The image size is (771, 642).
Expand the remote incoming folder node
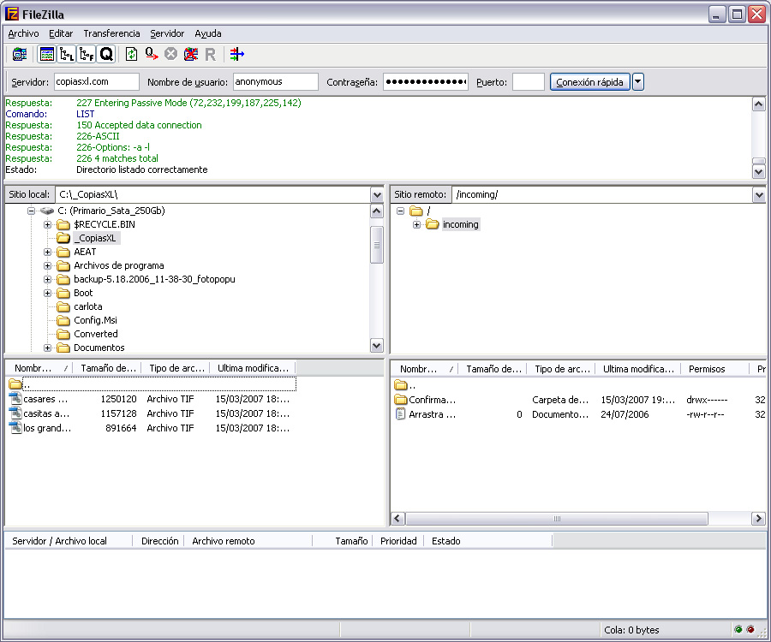tap(417, 224)
